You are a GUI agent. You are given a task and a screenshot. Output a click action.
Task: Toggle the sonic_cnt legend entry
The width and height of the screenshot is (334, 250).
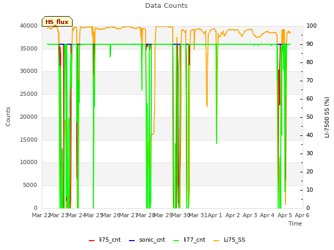[147, 240]
